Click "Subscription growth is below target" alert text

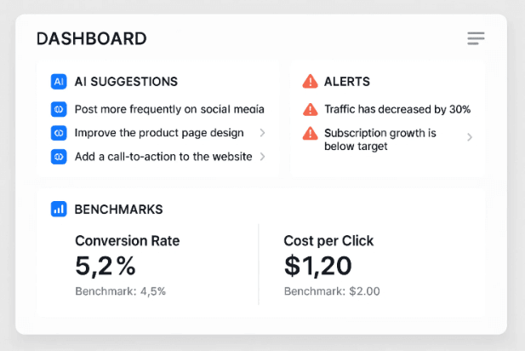[x=379, y=140]
